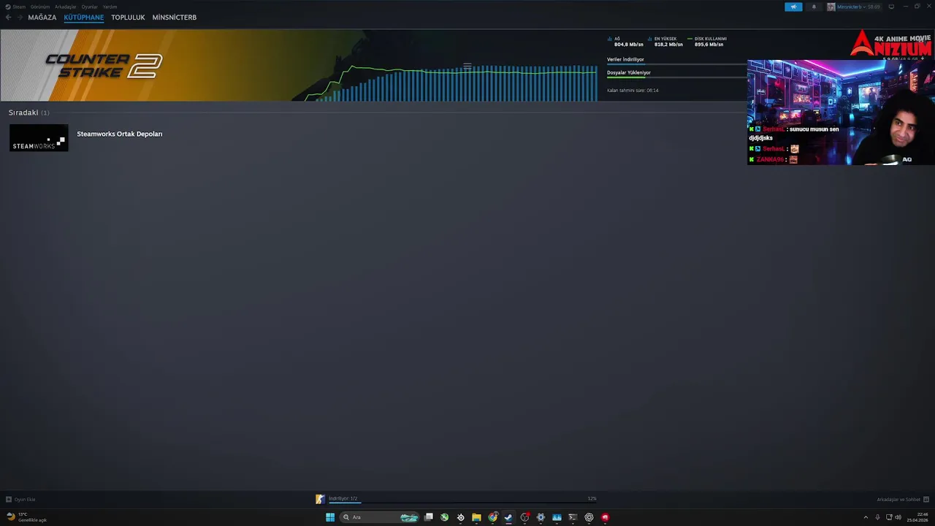Open Task View on taskbar
Screen dimensions: 935x526
tap(429, 517)
